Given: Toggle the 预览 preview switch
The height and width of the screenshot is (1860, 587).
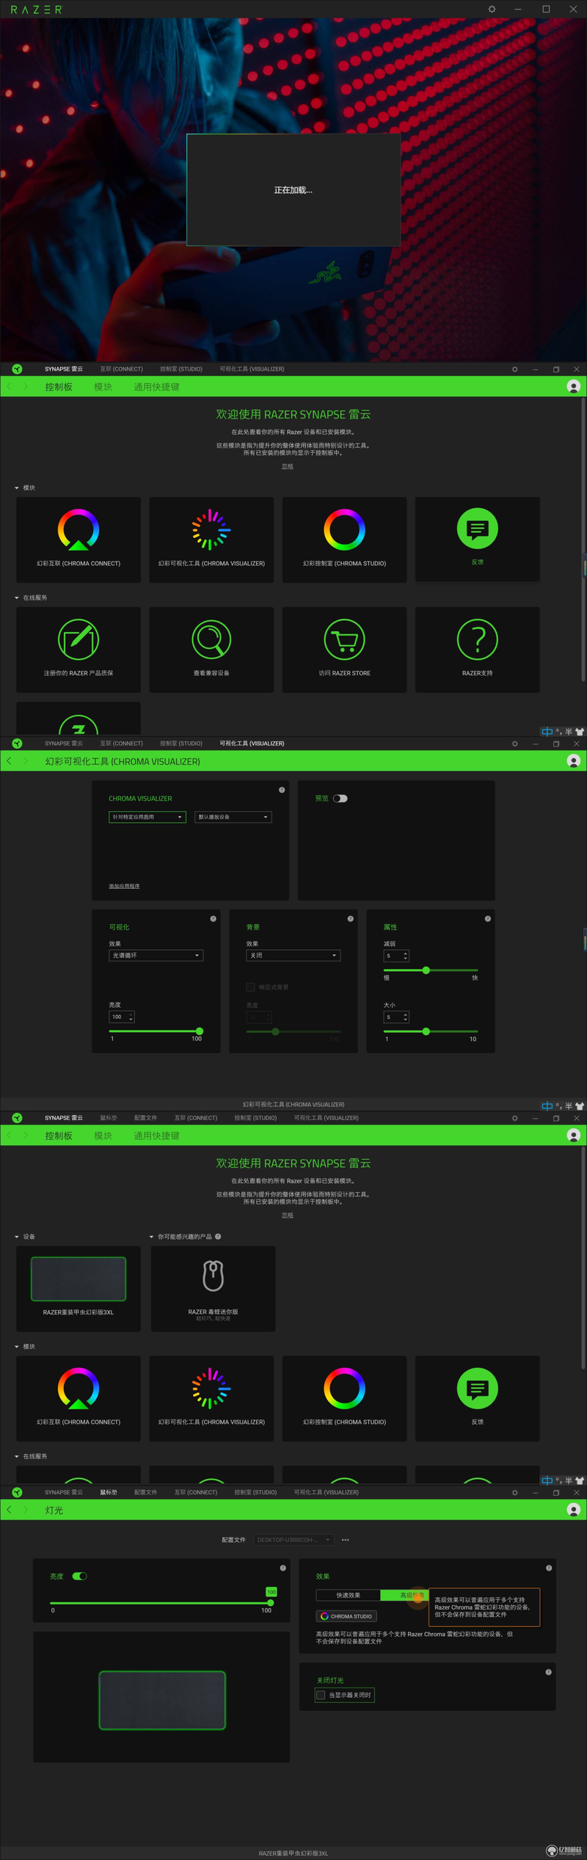Looking at the screenshot, I should pos(340,799).
